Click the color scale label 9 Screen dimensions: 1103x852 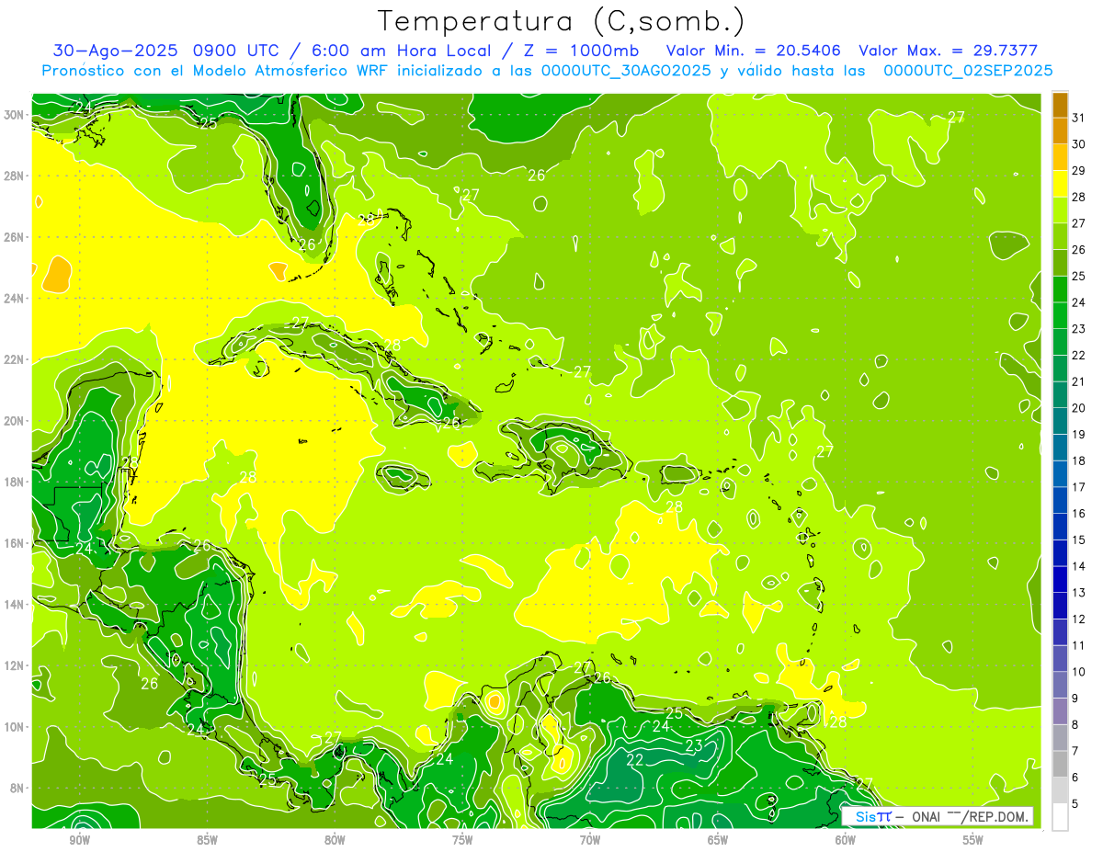tap(1075, 699)
